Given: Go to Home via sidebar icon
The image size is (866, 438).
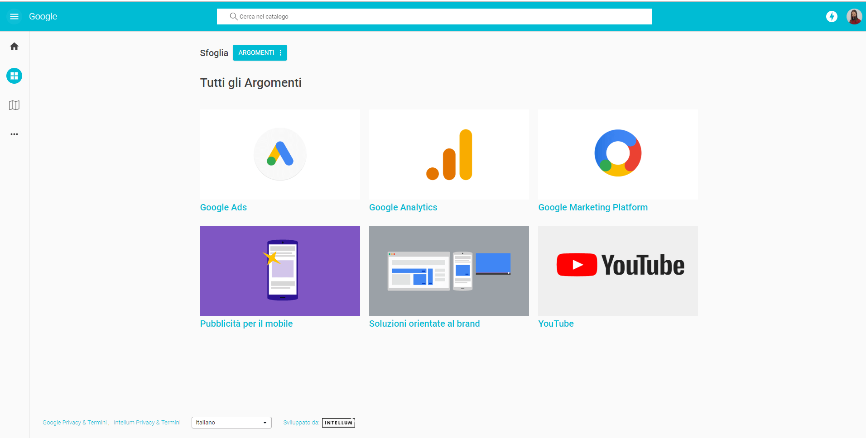Looking at the screenshot, I should click(14, 47).
